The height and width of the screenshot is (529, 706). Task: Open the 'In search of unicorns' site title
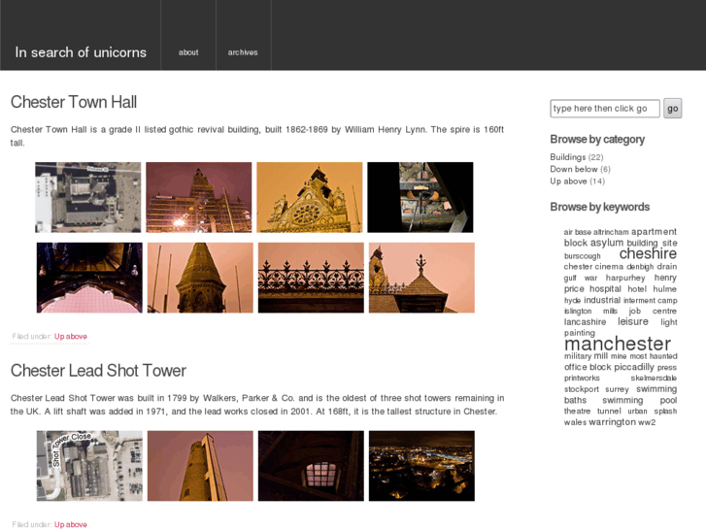tap(80, 52)
